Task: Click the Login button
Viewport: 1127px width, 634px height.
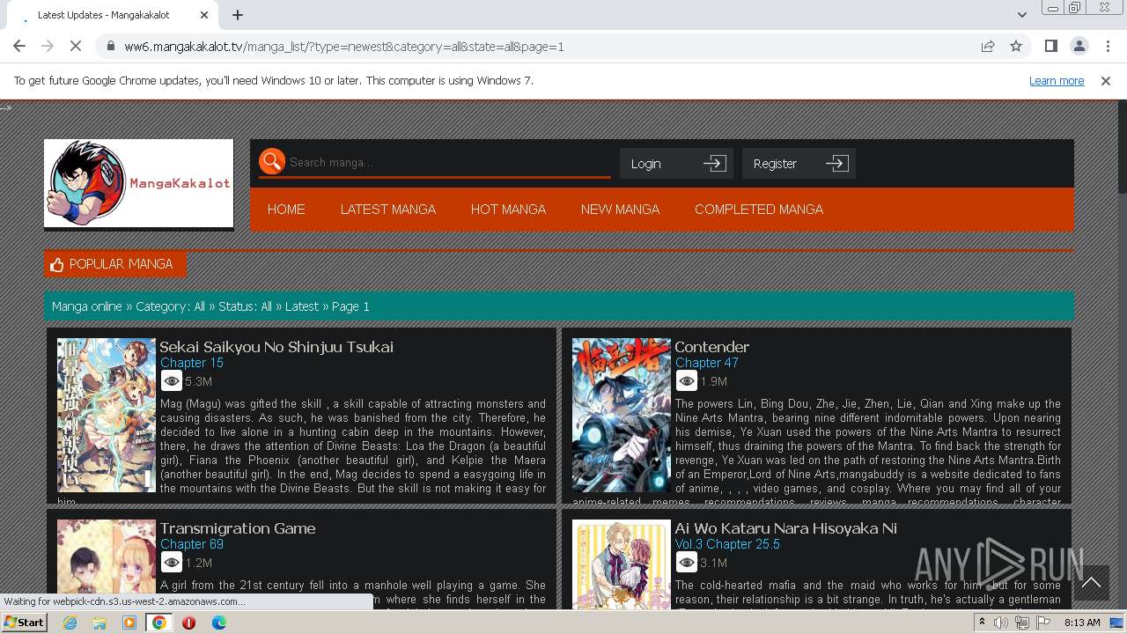Action: pyautogui.click(x=676, y=163)
